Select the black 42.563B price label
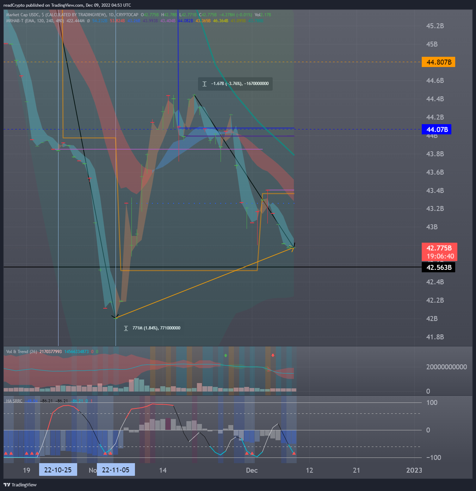Image resolution: width=476 pixels, height=491 pixels. pos(438,267)
